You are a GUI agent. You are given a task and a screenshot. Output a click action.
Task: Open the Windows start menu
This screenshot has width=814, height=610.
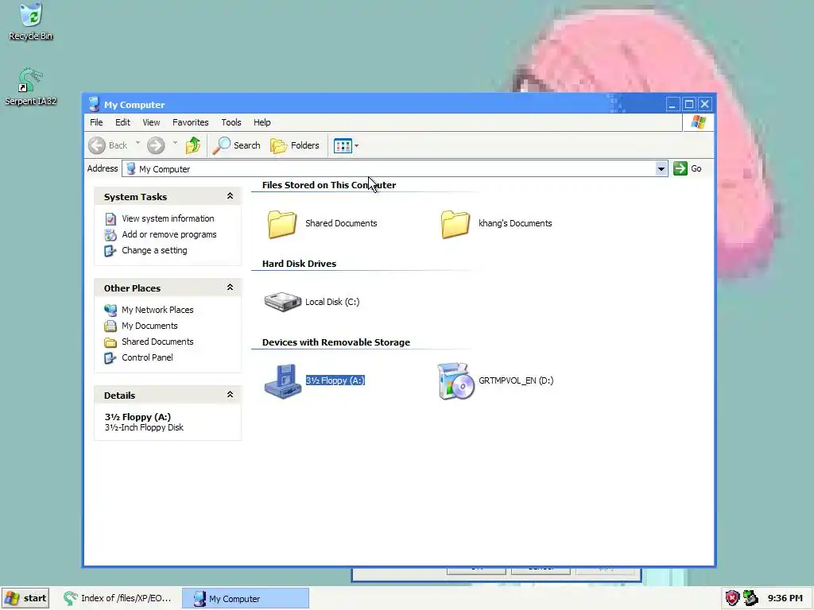pyautogui.click(x=25, y=598)
